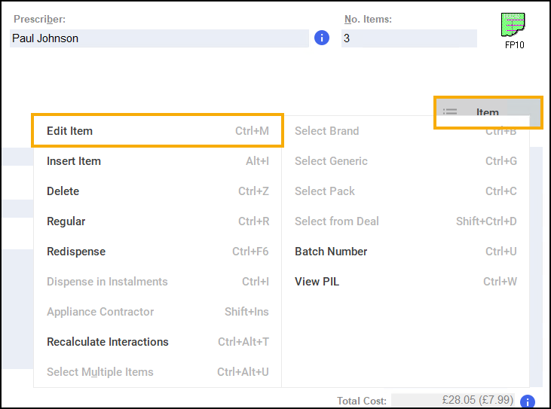Click the Appliance Contractor menu entry
551x409 pixels.
tap(157, 312)
